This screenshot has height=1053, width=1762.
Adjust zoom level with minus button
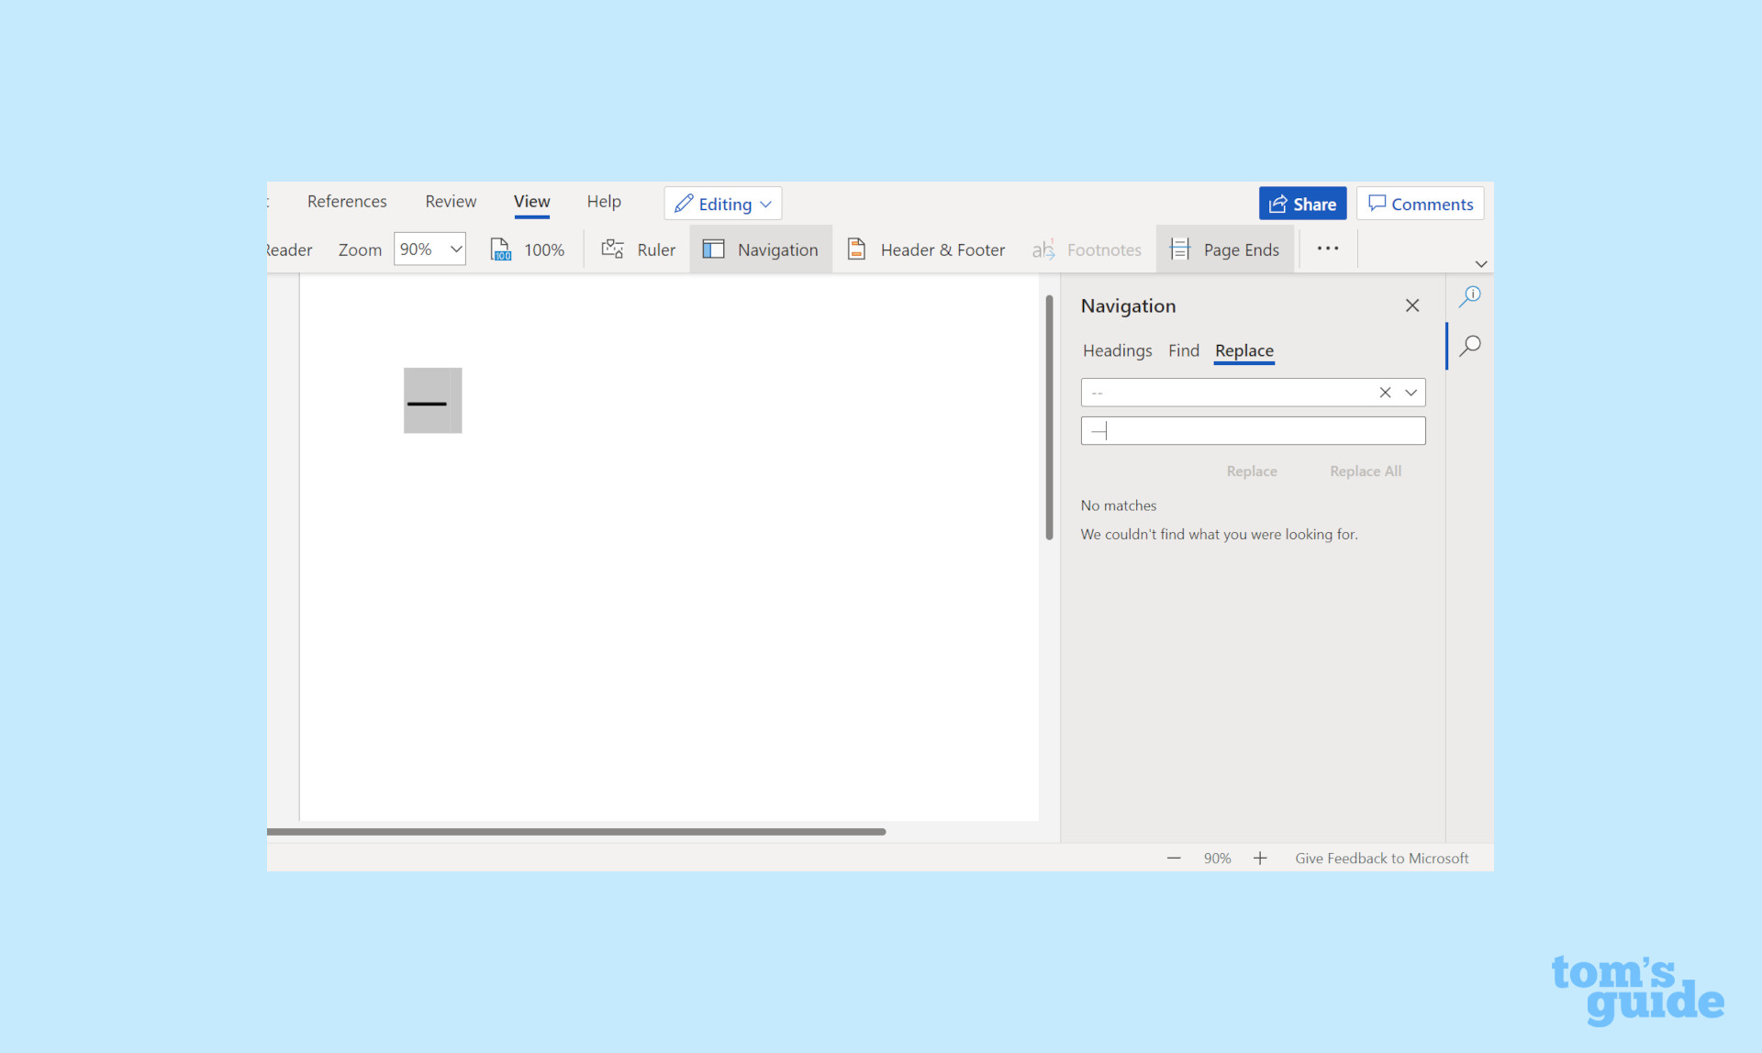click(1174, 858)
